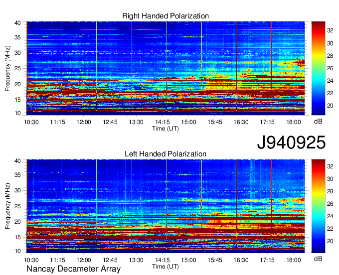Click the 20 dB tick on Right Handed color bar

(330, 106)
